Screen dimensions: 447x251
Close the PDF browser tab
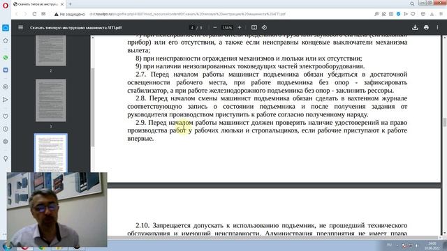click(x=62, y=4)
